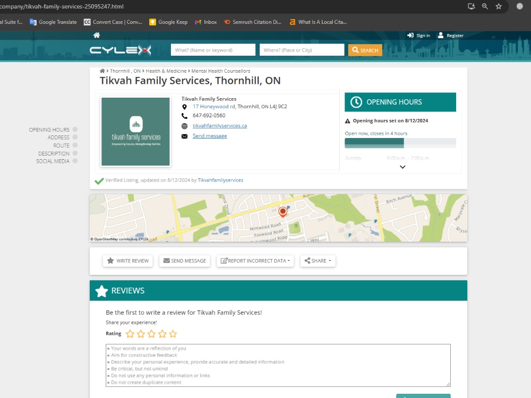Click the home icon in the top bar
Screen dimensions: 531x398
97,35
